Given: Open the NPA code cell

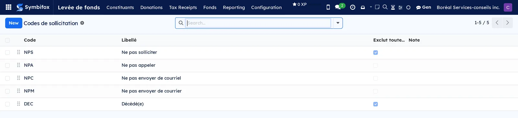Looking at the screenshot, I should click(x=28, y=65).
